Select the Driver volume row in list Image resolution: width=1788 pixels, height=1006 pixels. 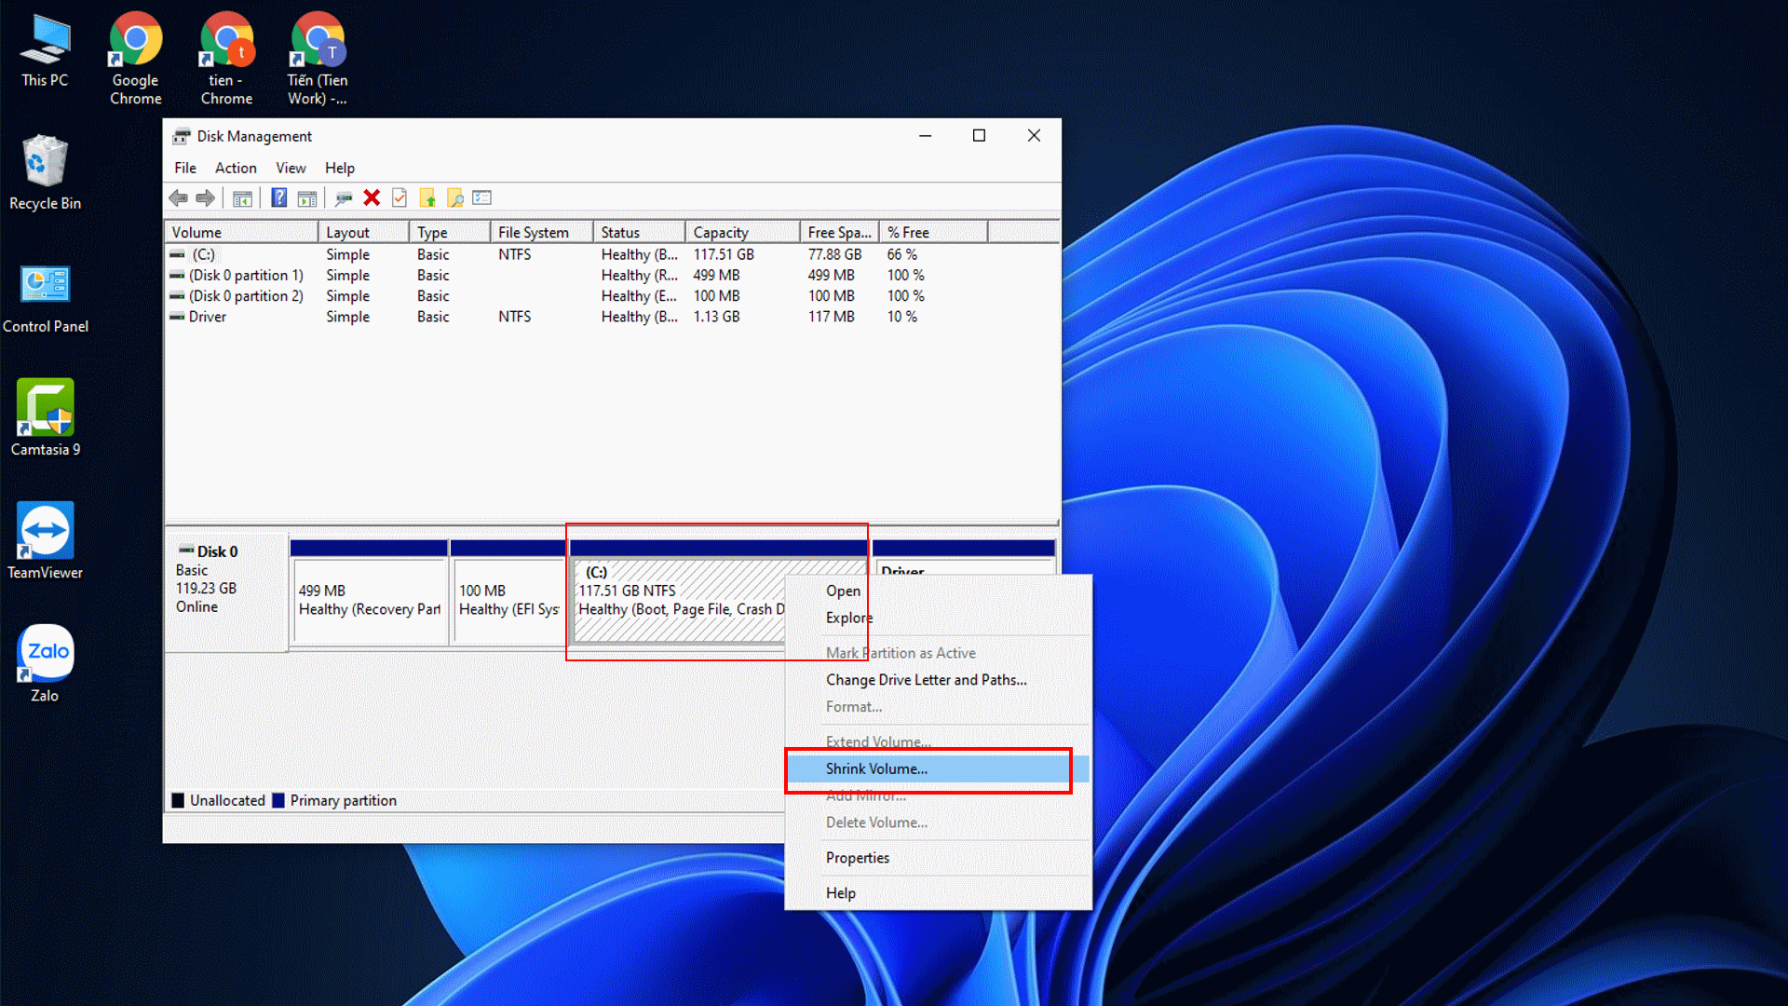tap(207, 317)
